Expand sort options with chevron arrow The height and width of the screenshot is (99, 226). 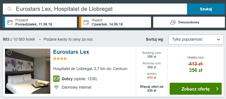[218, 40]
